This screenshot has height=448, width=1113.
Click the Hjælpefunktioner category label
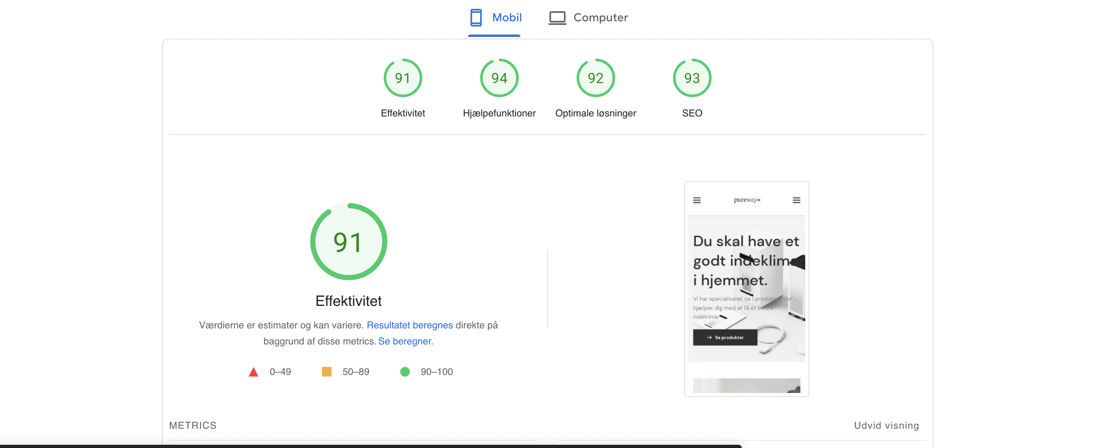point(499,113)
